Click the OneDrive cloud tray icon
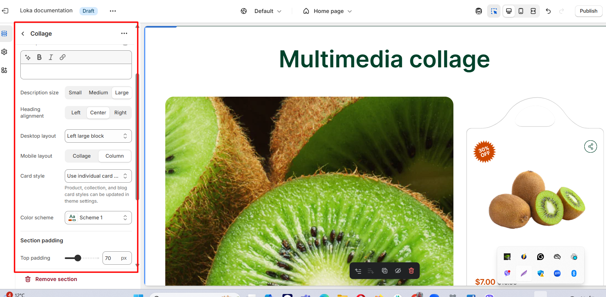Image resolution: width=606 pixels, height=297 pixels. click(557, 257)
